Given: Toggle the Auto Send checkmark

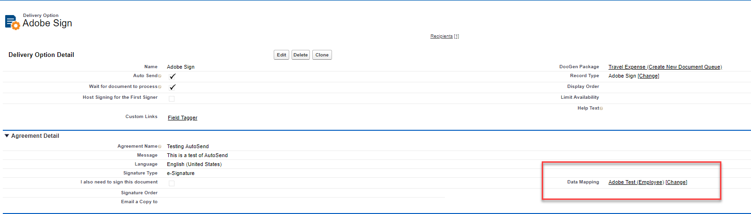Looking at the screenshot, I should tap(172, 76).
